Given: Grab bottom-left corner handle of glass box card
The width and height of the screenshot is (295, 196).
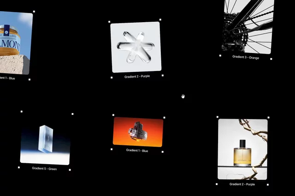Looking at the screenshot, I should 19,167.
